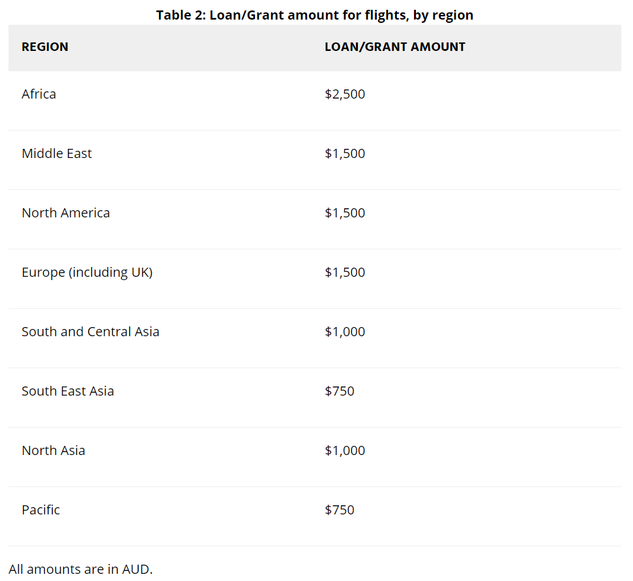The height and width of the screenshot is (581, 633).
Task: Click the North America loan amount
Action: [345, 213]
